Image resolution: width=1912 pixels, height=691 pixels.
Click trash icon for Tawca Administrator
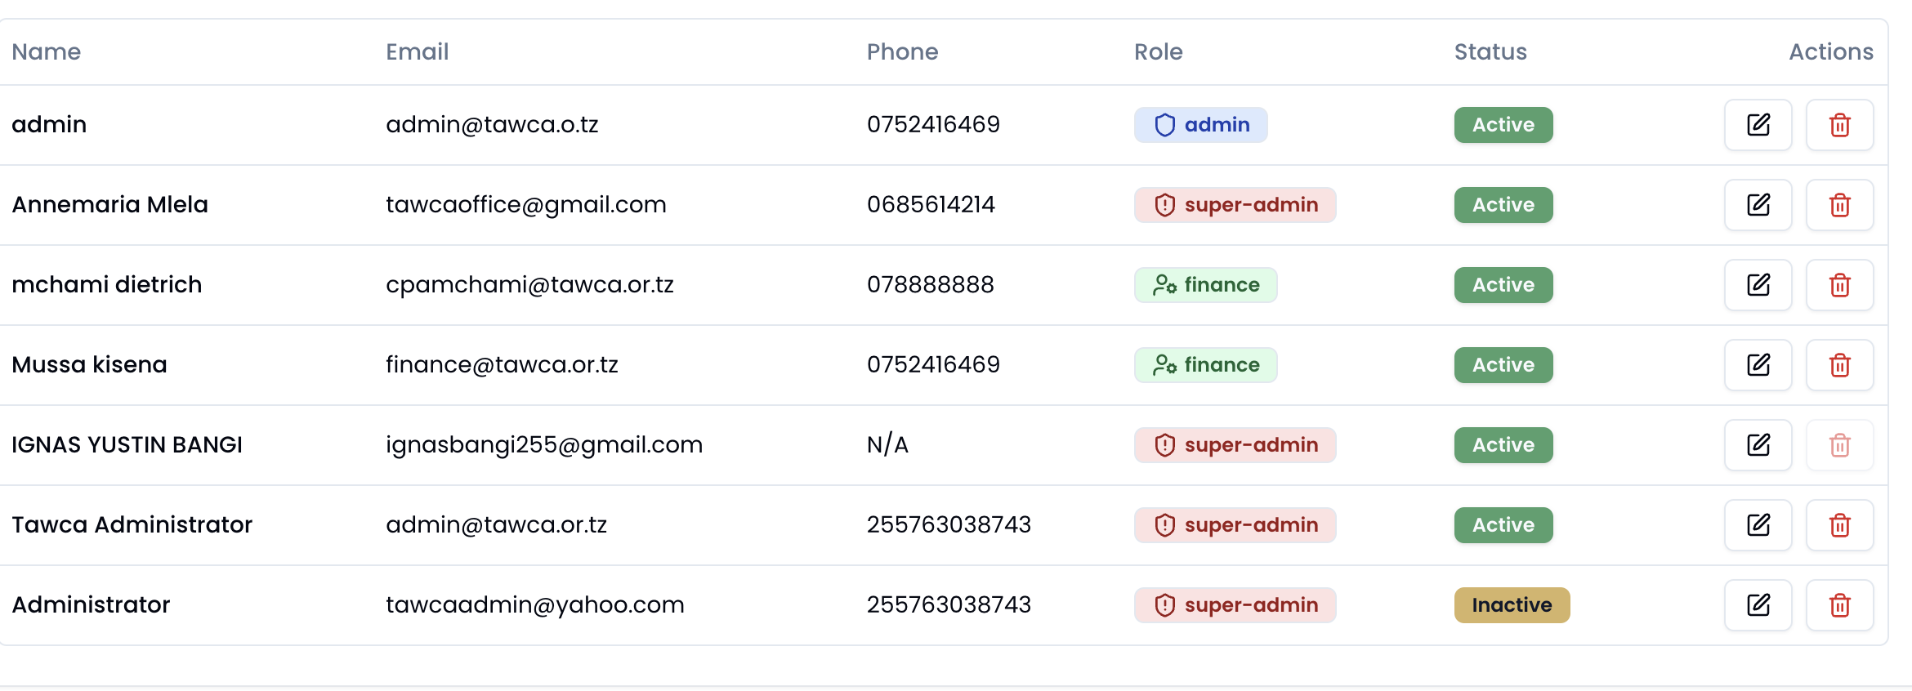[1839, 525]
